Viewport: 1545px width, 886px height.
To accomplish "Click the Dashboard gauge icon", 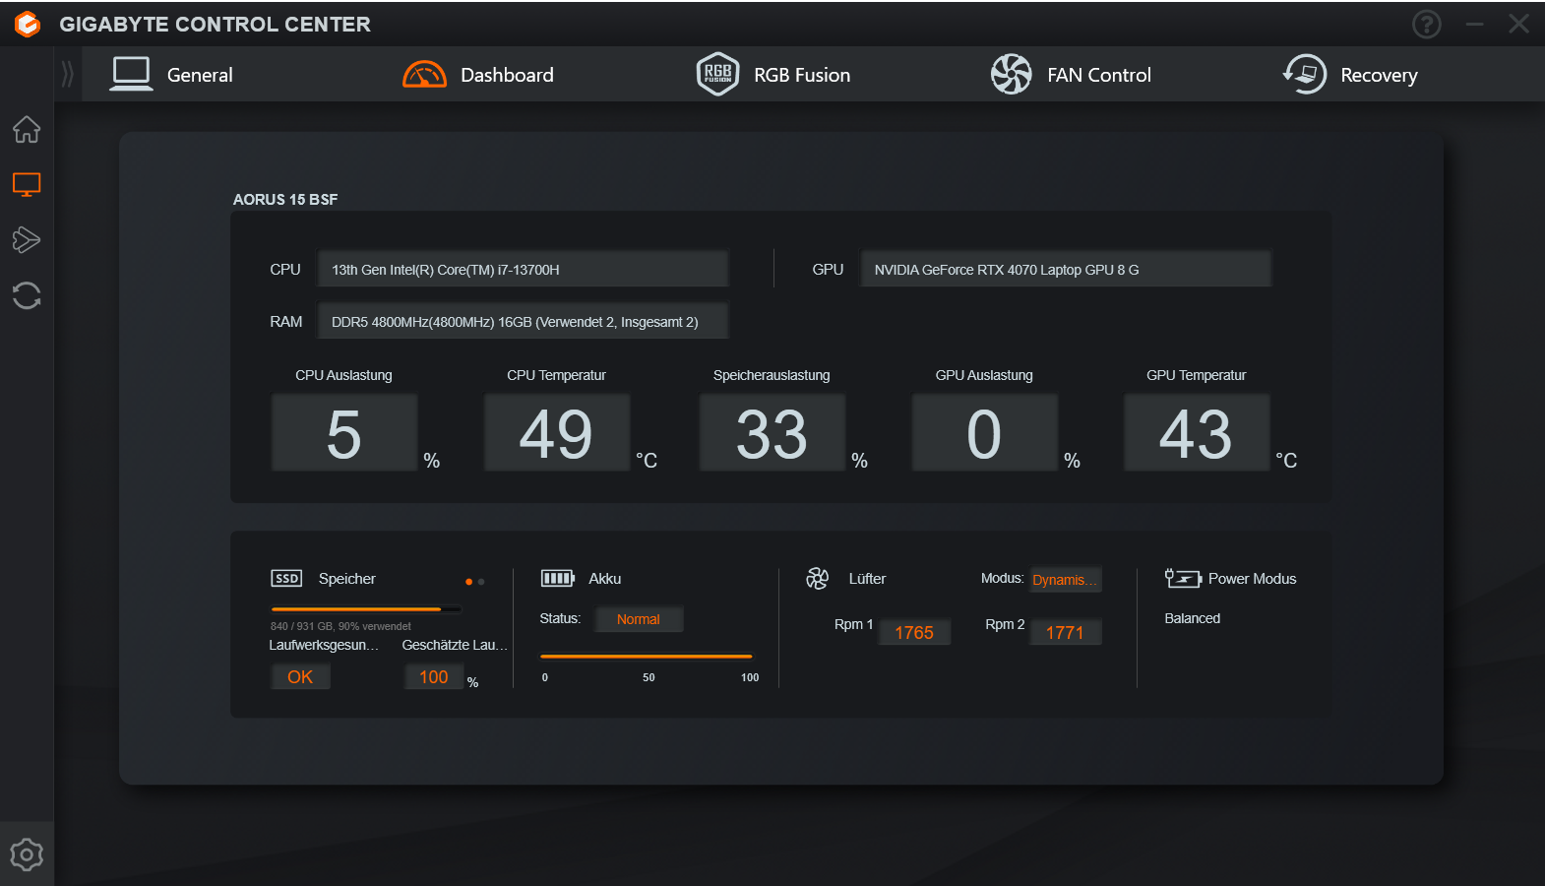I will pos(425,75).
